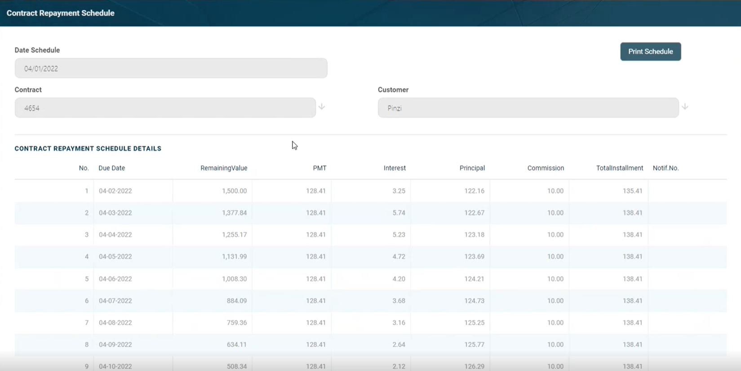The width and height of the screenshot is (741, 371).
Task: Click the TotalInstallment column header
Action: point(619,168)
